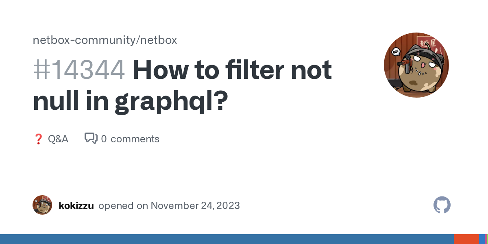Open the kokizzu username link
Viewport: 488px width, 244px height.
76,205
